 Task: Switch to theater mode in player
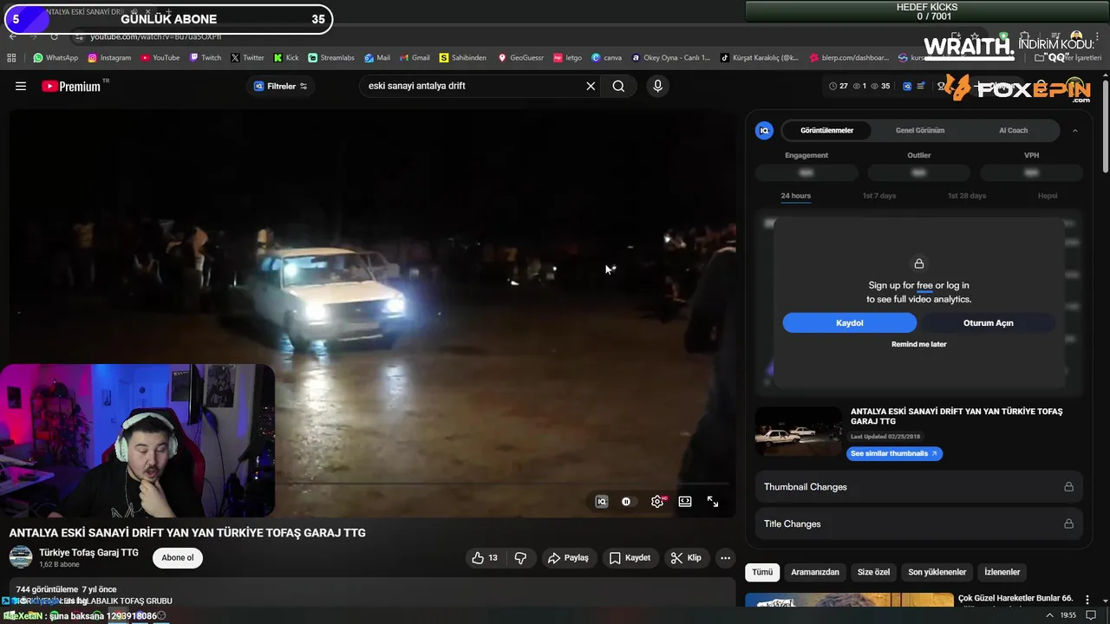coord(685,501)
